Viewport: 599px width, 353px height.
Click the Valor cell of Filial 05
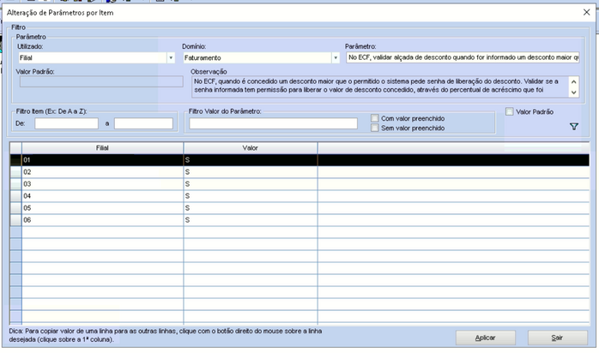click(x=250, y=207)
